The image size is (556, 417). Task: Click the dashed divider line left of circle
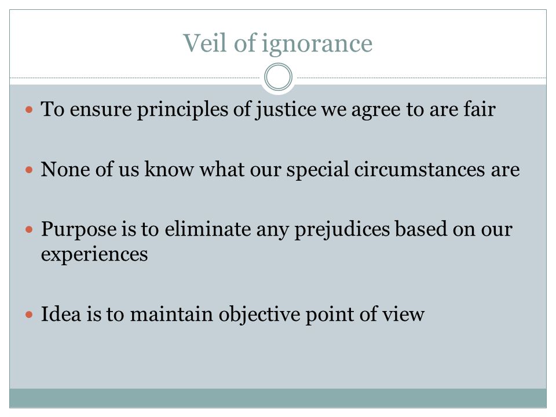click(135, 78)
